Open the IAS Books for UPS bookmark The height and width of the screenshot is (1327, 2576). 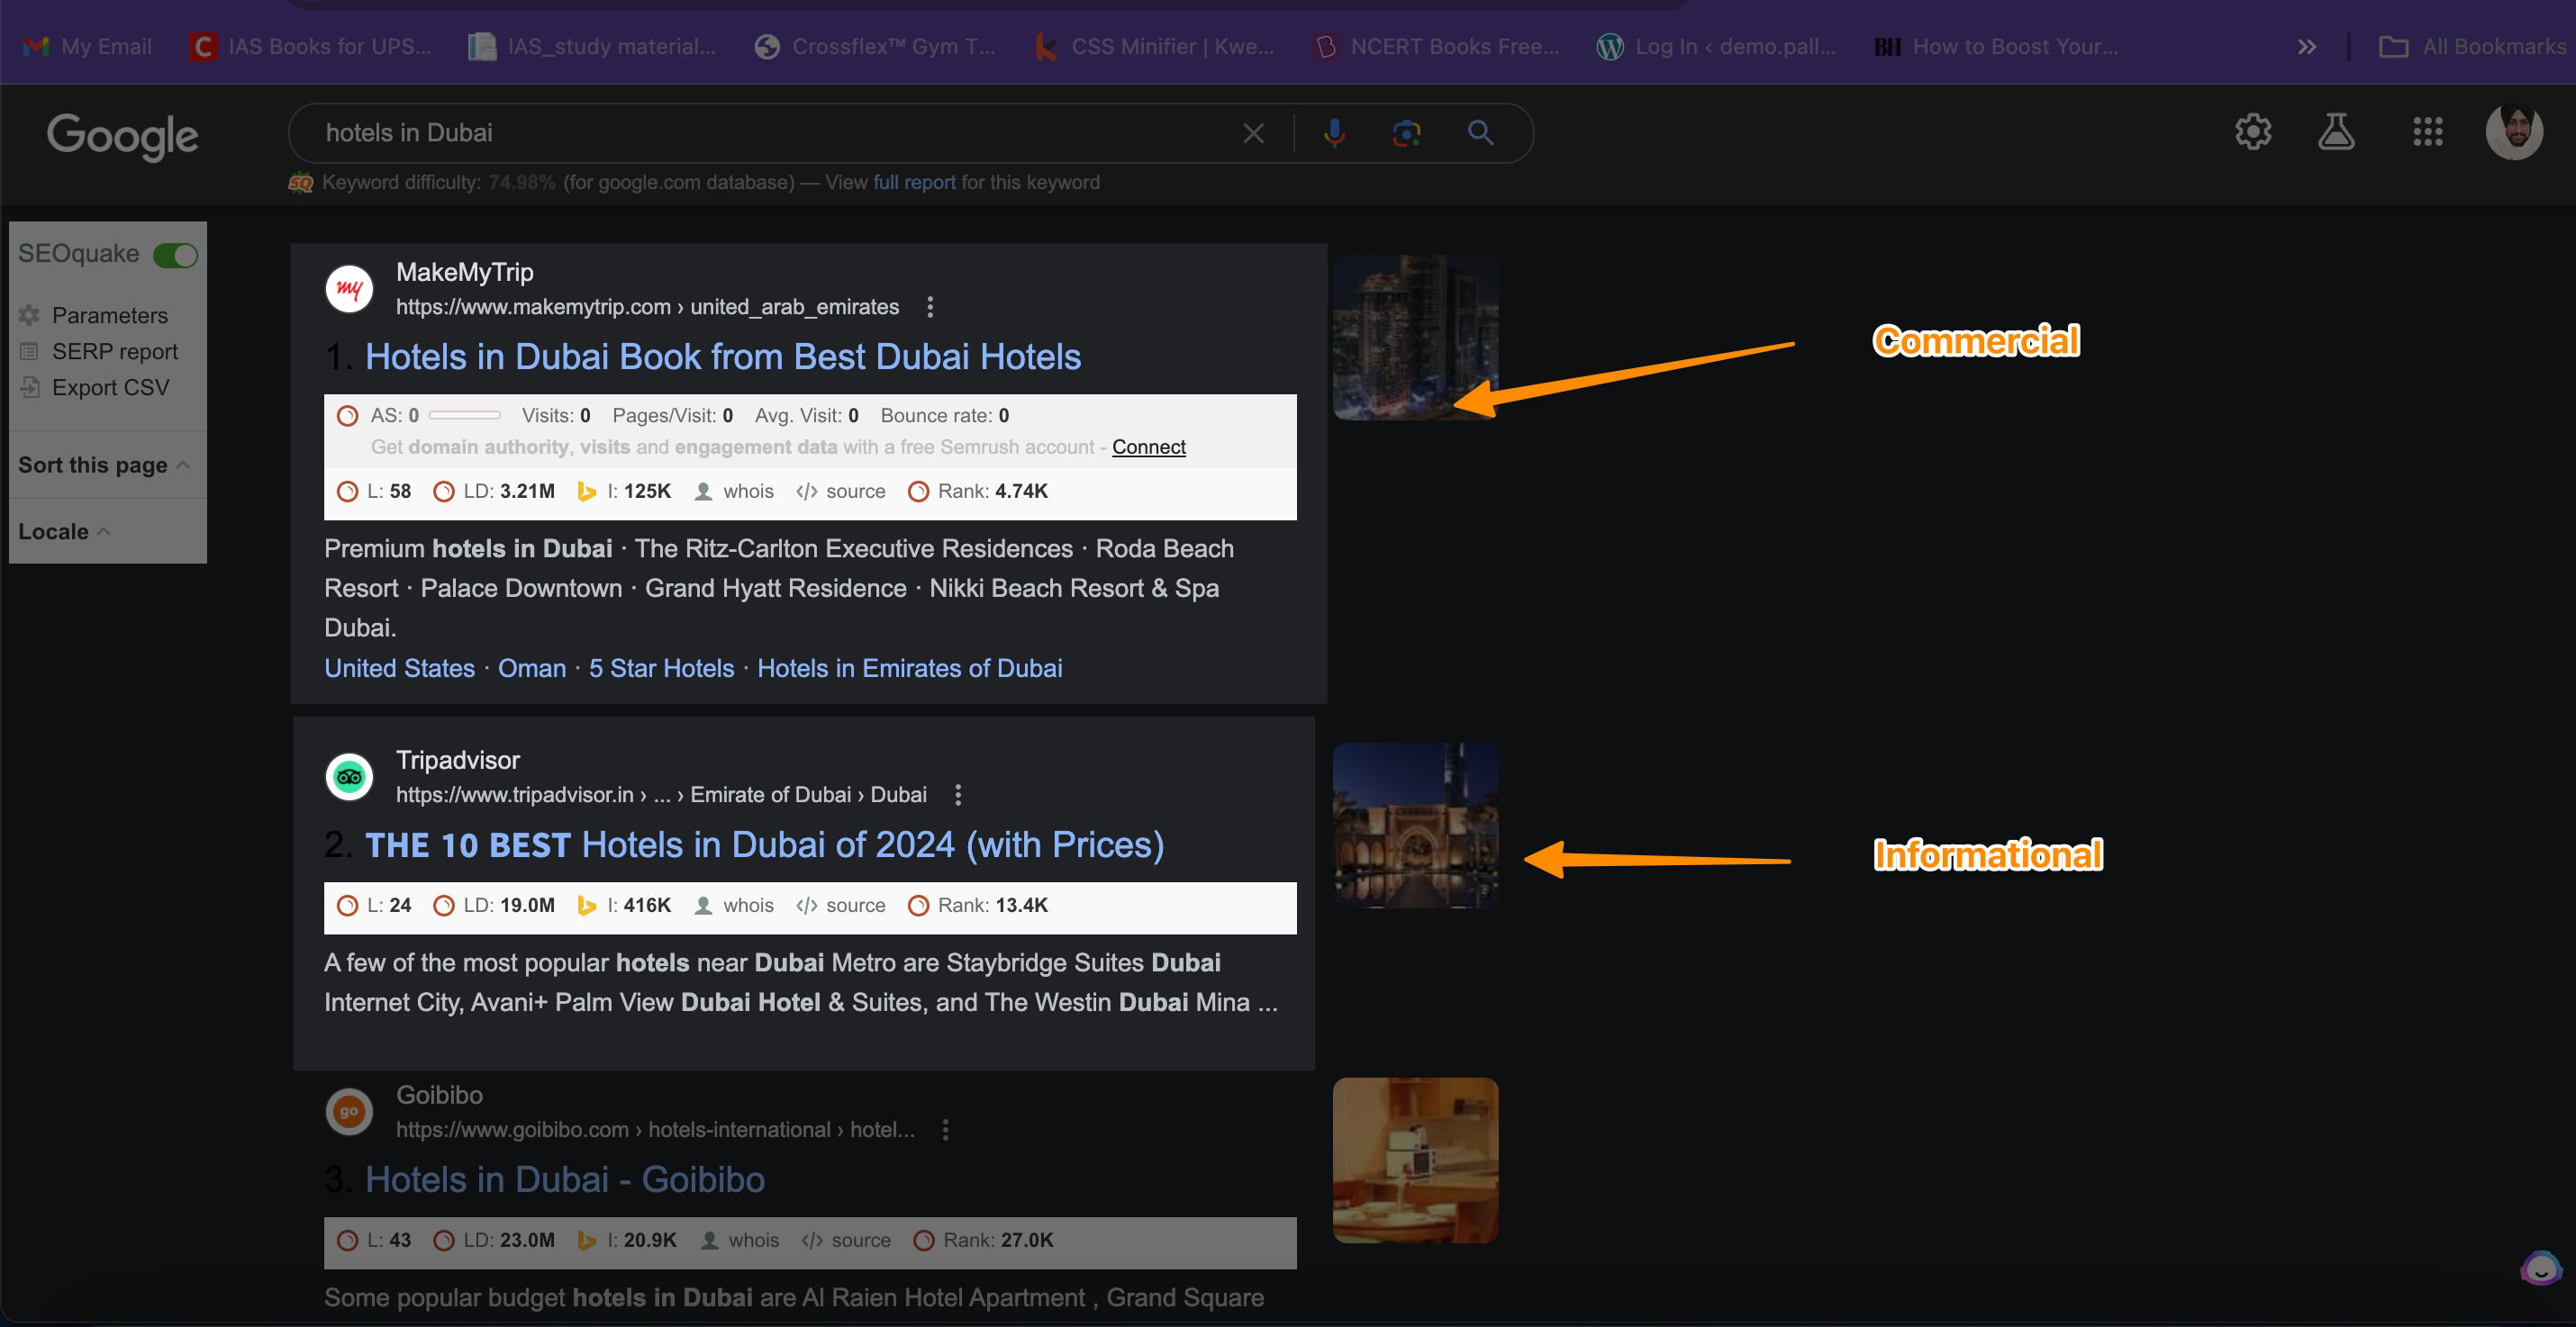pos(311,46)
